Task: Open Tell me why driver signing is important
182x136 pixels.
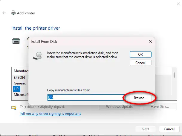Action: pyautogui.click(x=50, y=114)
